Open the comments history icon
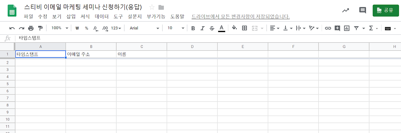This screenshot has width=401, height=133. click(x=363, y=10)
